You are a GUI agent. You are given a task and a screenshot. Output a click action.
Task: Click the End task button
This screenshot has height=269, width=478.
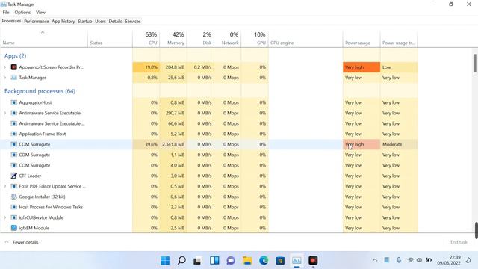coord(459,242)
